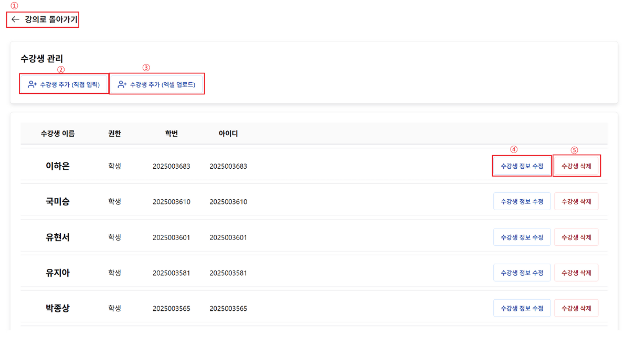Image resolution: width=625 pixels, height=337 pixels.
Task: Click the add-user icon for 직접 입력
Action: 32,84
